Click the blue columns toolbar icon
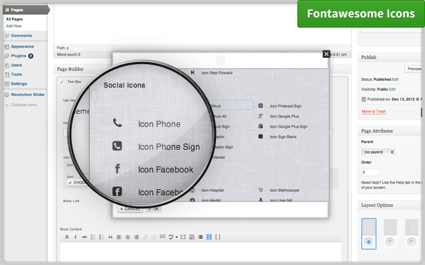 pyautogui.click(x=209, y=237)
